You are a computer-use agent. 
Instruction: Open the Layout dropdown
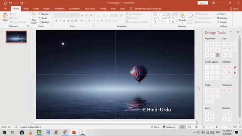(x=45, y=14)
